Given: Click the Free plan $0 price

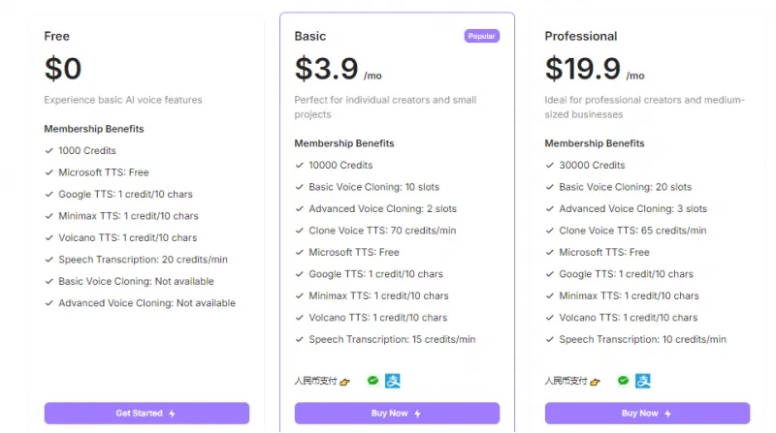Looking at the screenshot, I should 63,69.
